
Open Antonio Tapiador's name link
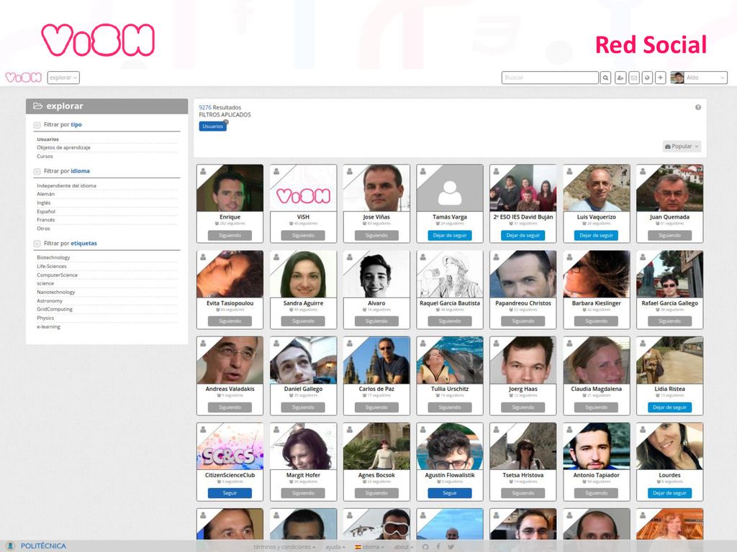[x=597, y=475]
